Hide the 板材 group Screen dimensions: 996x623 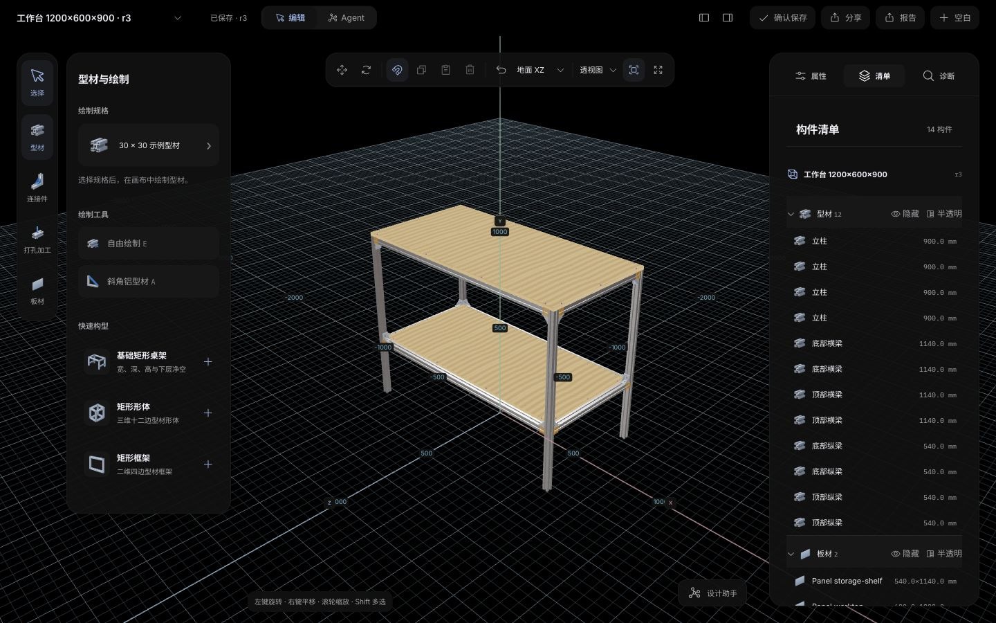point(905,554)
